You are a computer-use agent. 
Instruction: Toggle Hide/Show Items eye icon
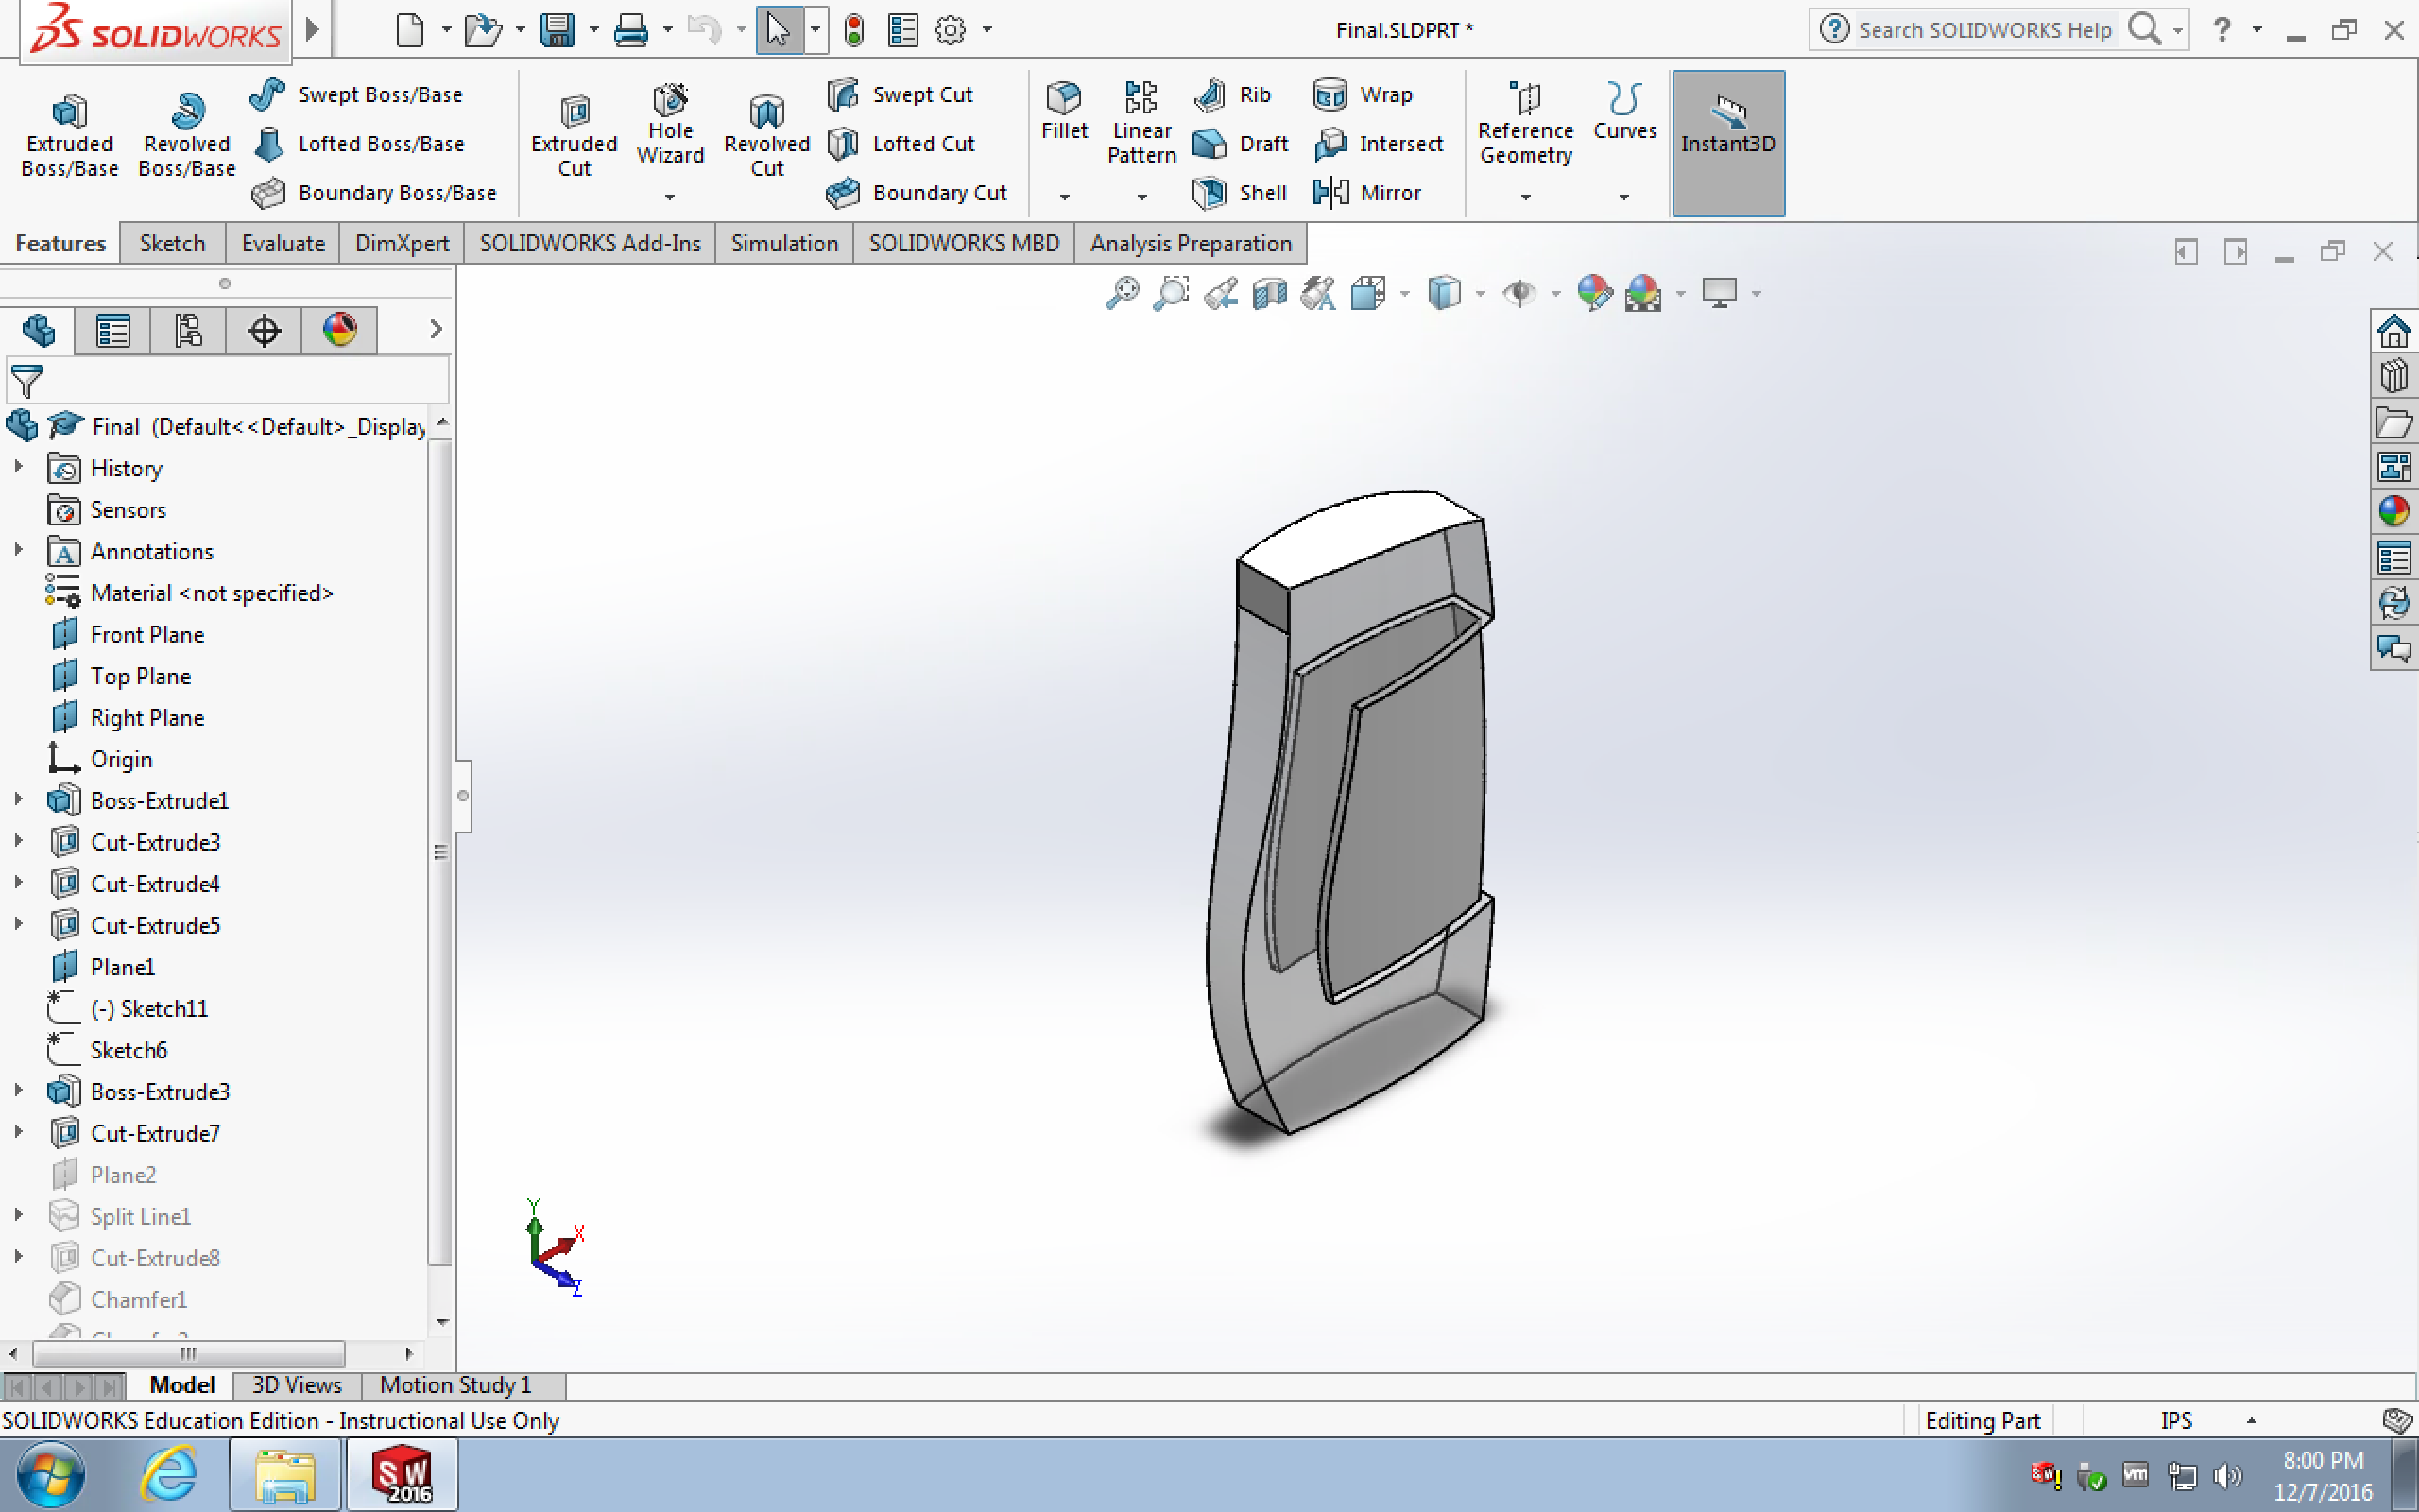(1519, 293)
